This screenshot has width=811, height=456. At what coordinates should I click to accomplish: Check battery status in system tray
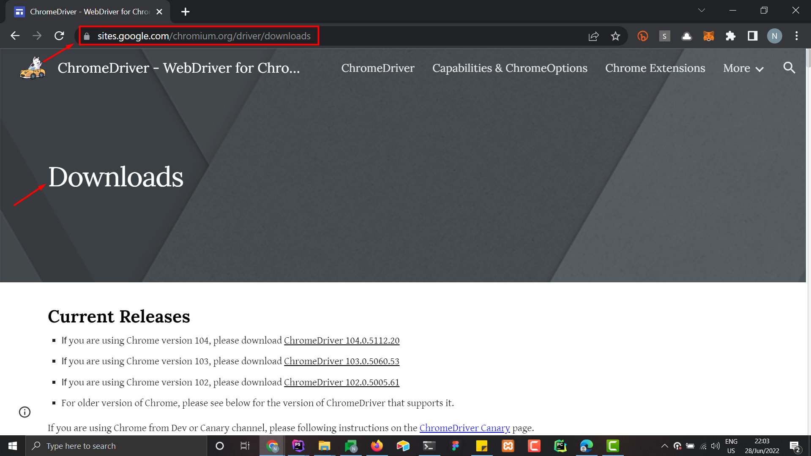pyautogui.click(x=690, y=446)
